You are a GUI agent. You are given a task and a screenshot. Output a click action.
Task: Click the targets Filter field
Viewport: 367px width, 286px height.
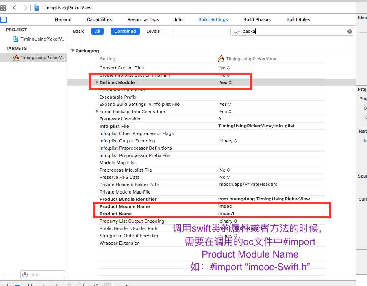[43, 275]
